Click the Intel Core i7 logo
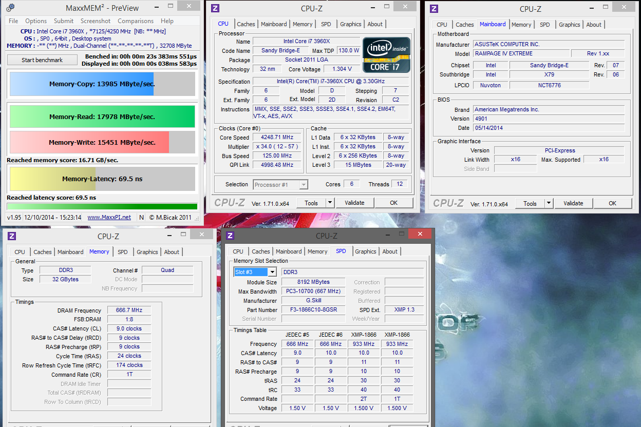Screen dimensions: 641x427 coord(386,54)
